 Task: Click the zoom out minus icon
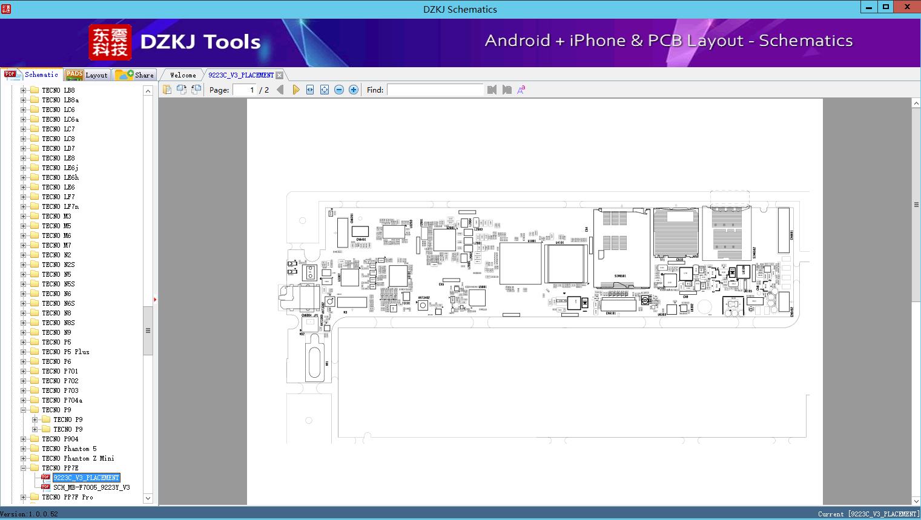pyautogui.click(x=339, y=90)
